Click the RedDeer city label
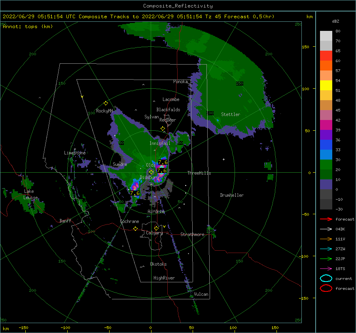 pyautogui.click(x=168, y=120)
